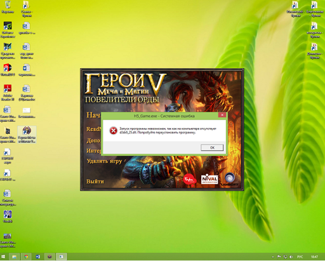Select the GeForce Experience desktop shortcut
Image resolution: width=325 pixels, height=261 pixels.
point(8,30)
